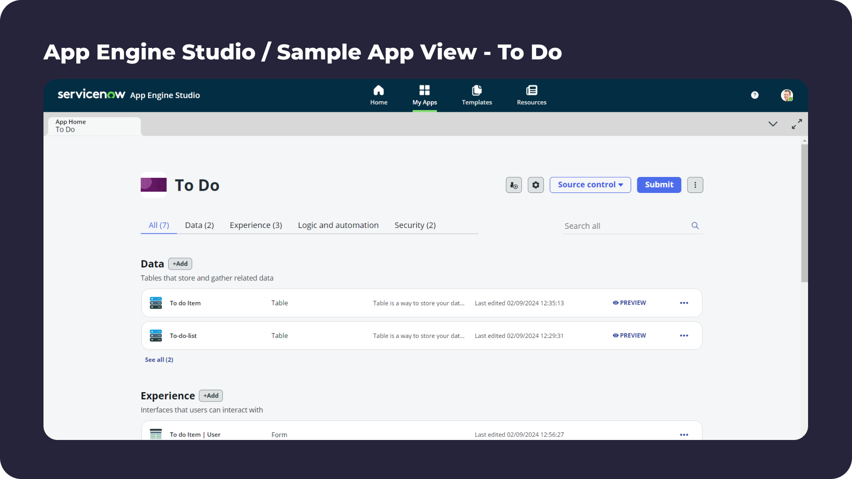This screenshot has height=479, width=852.
Task: Click the To do Item table icon
Action: tap(156, 303)
